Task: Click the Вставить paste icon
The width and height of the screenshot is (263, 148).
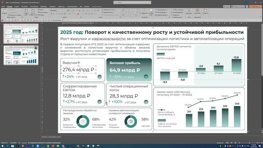Action: pyautogui.click(x=5, y=11)
